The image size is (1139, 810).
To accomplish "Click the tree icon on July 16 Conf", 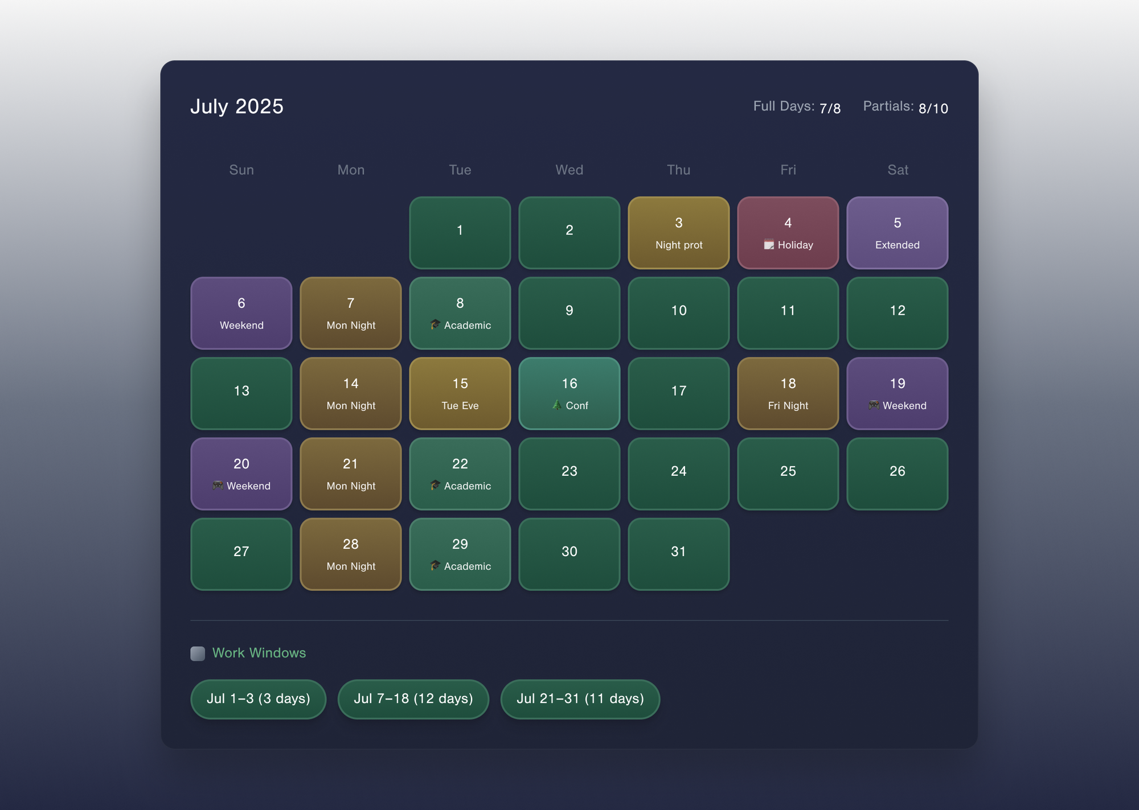I will coord(557,405).
